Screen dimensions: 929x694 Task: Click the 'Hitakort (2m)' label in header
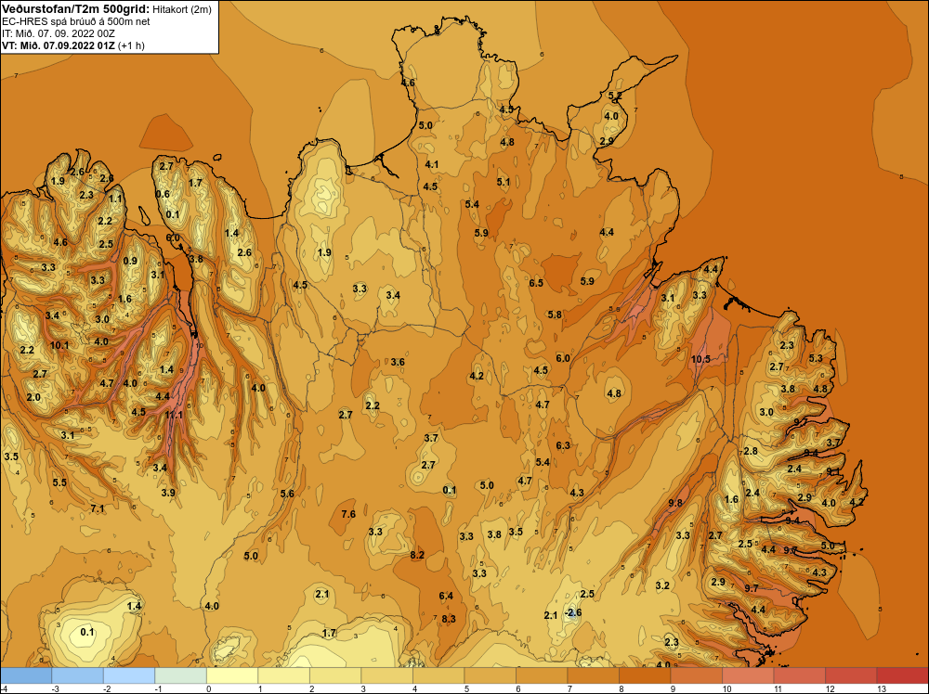point(181,9)
